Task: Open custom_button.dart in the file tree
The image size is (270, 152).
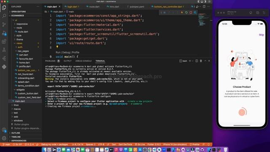Action: pyautogui.click(x=28, y=93)
